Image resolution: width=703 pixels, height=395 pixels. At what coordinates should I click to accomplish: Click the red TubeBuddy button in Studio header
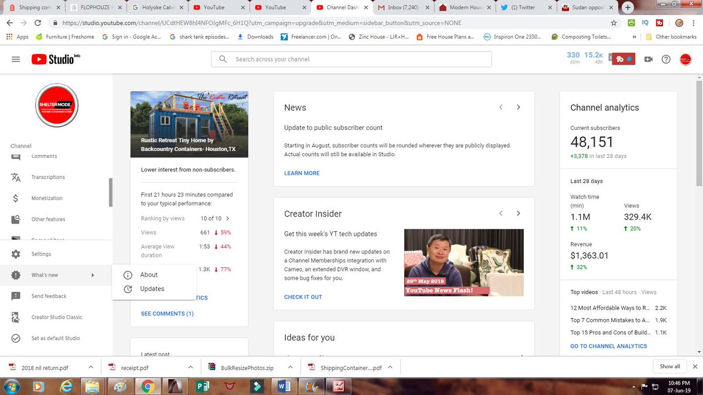point(623,59)
